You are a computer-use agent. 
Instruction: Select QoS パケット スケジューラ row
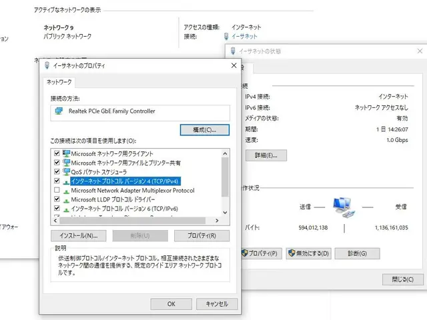[x=99, y=172]
